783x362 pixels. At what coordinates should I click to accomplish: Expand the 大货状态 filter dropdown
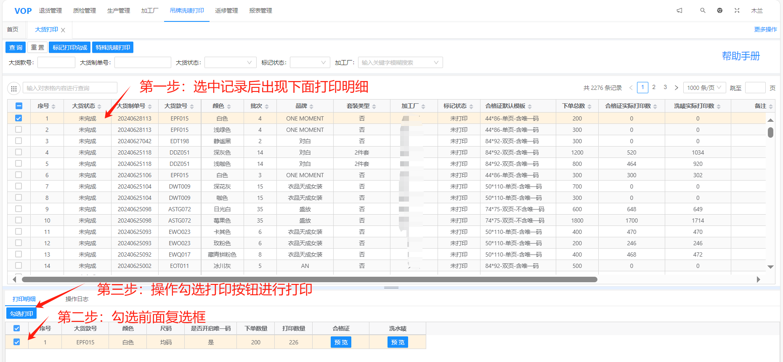tap(230, 63)
